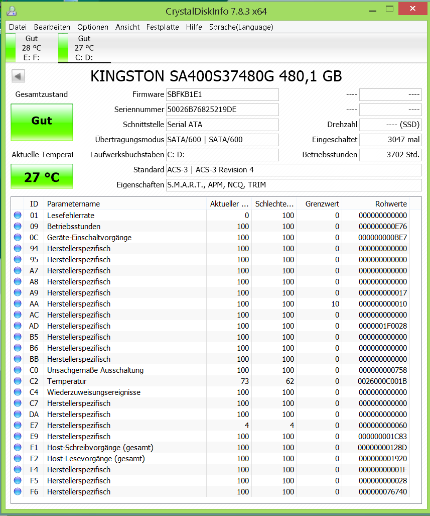Viewport: 430px width, 516px height.
Task: Click the Rohwerte column header
Action: tap(376, 203)
